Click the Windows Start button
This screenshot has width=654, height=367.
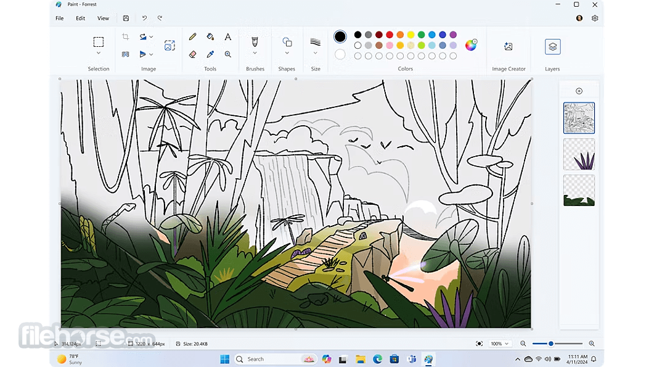[225, 359]
